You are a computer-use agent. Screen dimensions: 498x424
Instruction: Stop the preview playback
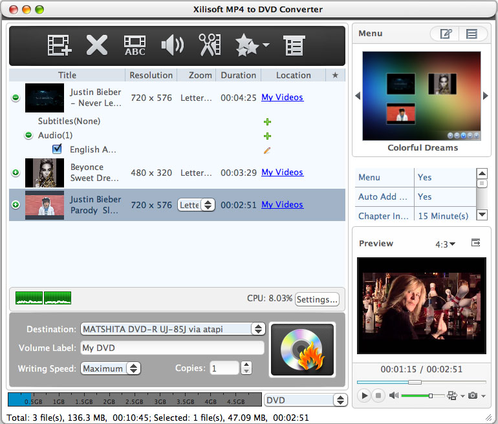pyautogui.click(x=378, y=396)
